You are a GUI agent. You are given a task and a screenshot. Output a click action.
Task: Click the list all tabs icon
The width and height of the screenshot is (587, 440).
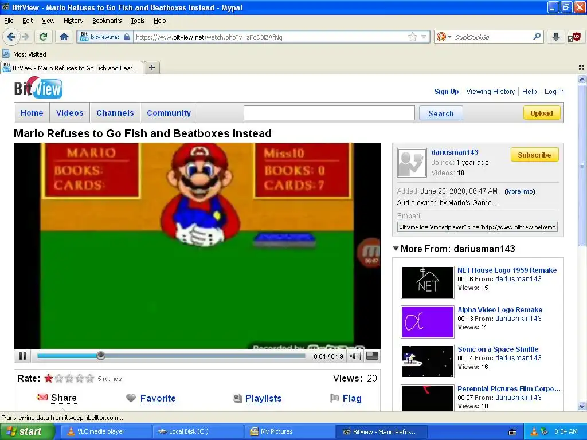pos(581,68)
